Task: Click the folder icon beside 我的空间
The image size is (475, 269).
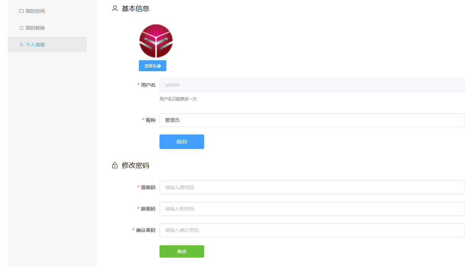Action: point(21,11)
